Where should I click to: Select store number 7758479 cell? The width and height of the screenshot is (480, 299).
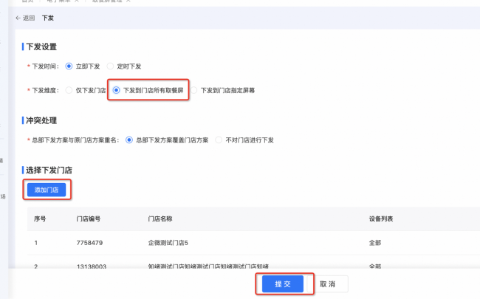pyautogui.click(x=89, y=241)
